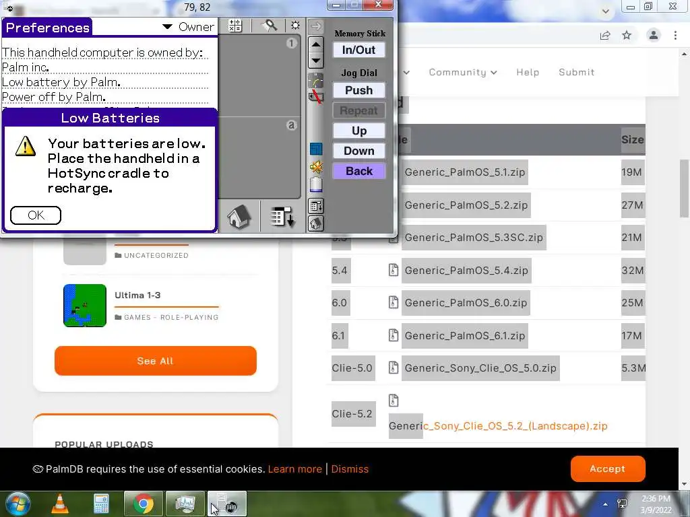This screenshot has height=517, width=690.
Task: Open the Ultima 1-3 game thumbnail
Action: coord(85,306)
